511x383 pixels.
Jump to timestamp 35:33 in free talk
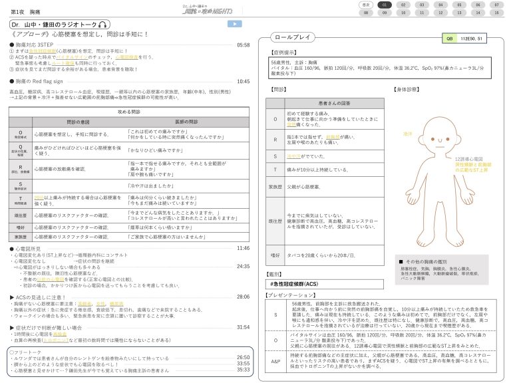(243, 370)
